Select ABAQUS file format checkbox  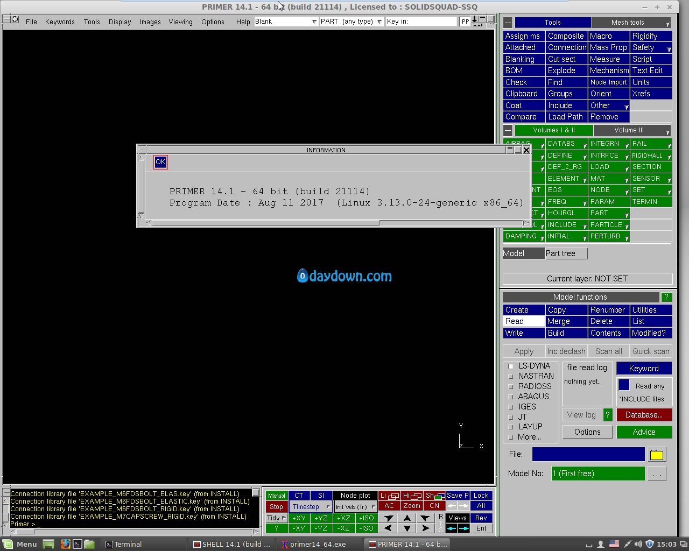coord(511,397)
